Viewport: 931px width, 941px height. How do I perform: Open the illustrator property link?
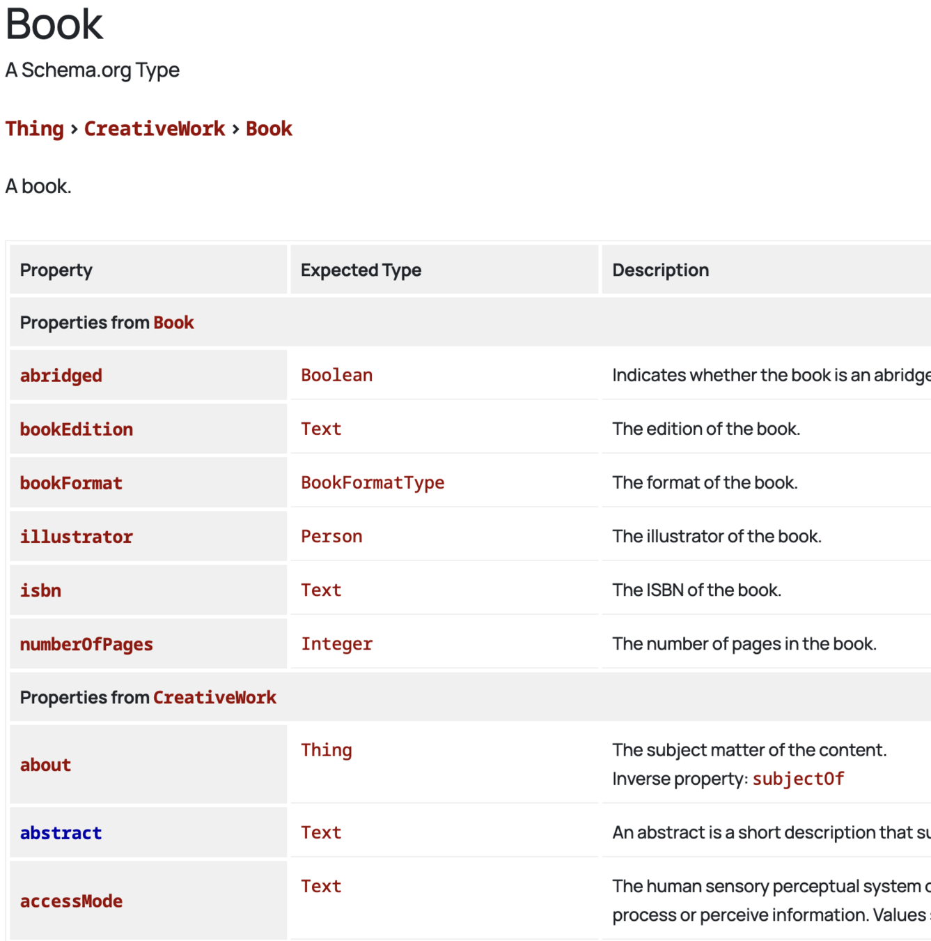point(77,537)
